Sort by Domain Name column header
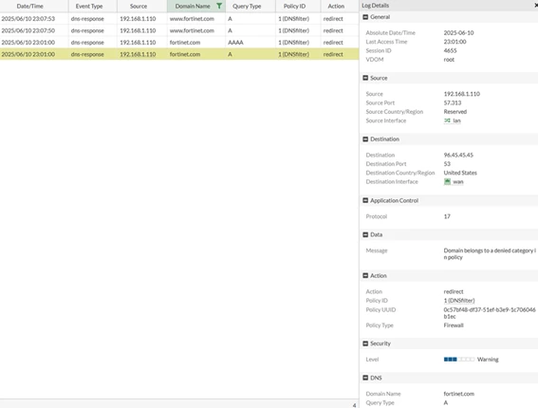Viewport: 538px width, 408px height. (x=193, y=7)
